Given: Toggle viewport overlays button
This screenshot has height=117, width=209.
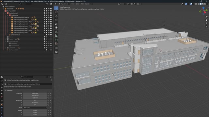Looking at the screenshot, I should (191, 4).
